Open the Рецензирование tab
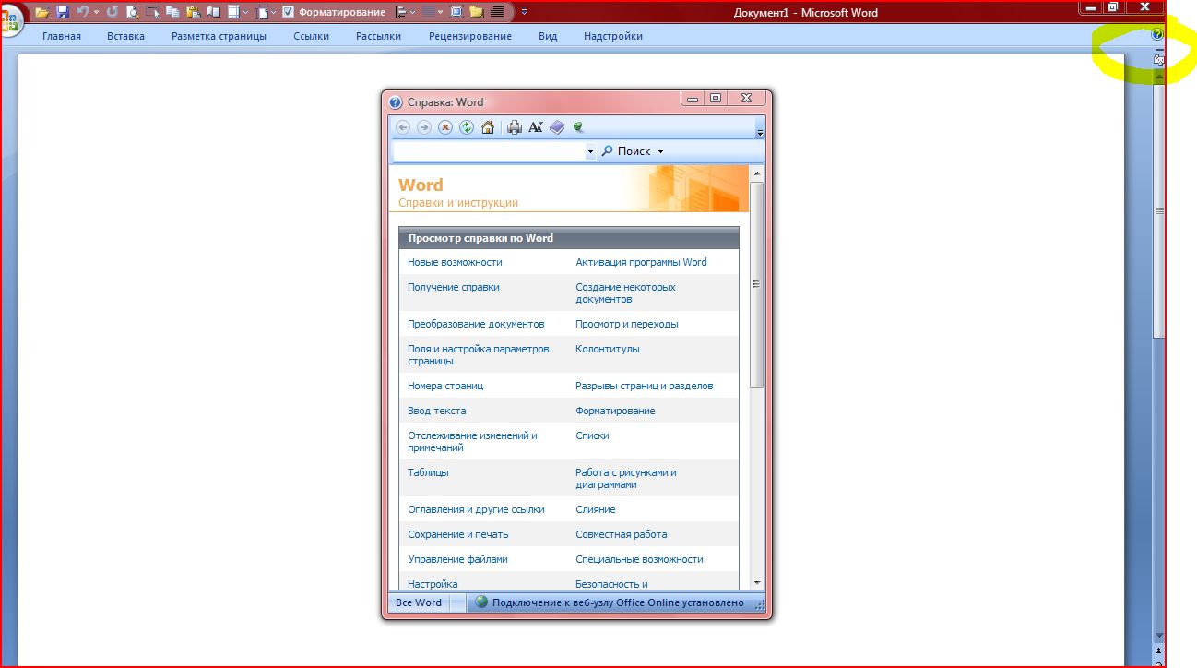 tap(470, 36)
